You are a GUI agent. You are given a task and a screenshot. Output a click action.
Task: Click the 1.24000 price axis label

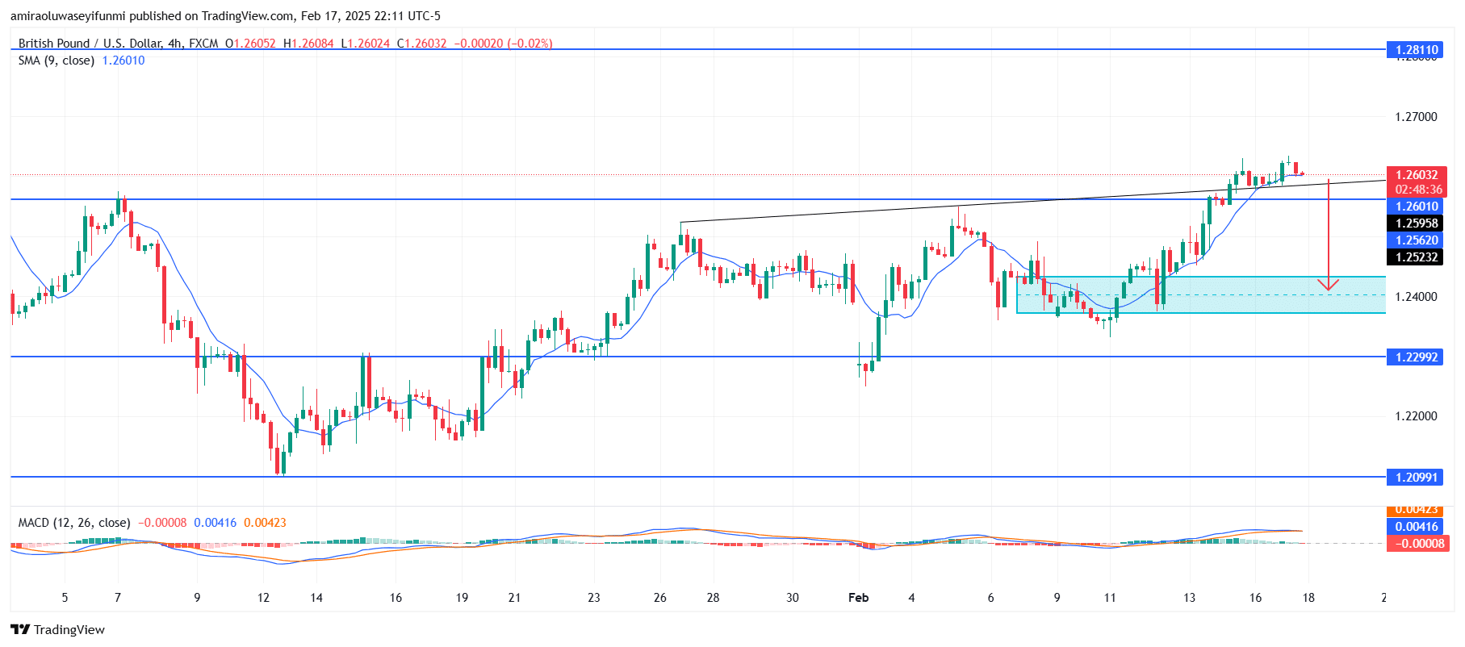pyautogui.click(x=1416, y=297)
